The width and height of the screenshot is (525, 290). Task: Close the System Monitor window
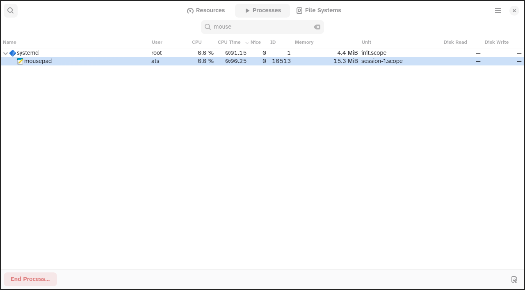point(514,11)
